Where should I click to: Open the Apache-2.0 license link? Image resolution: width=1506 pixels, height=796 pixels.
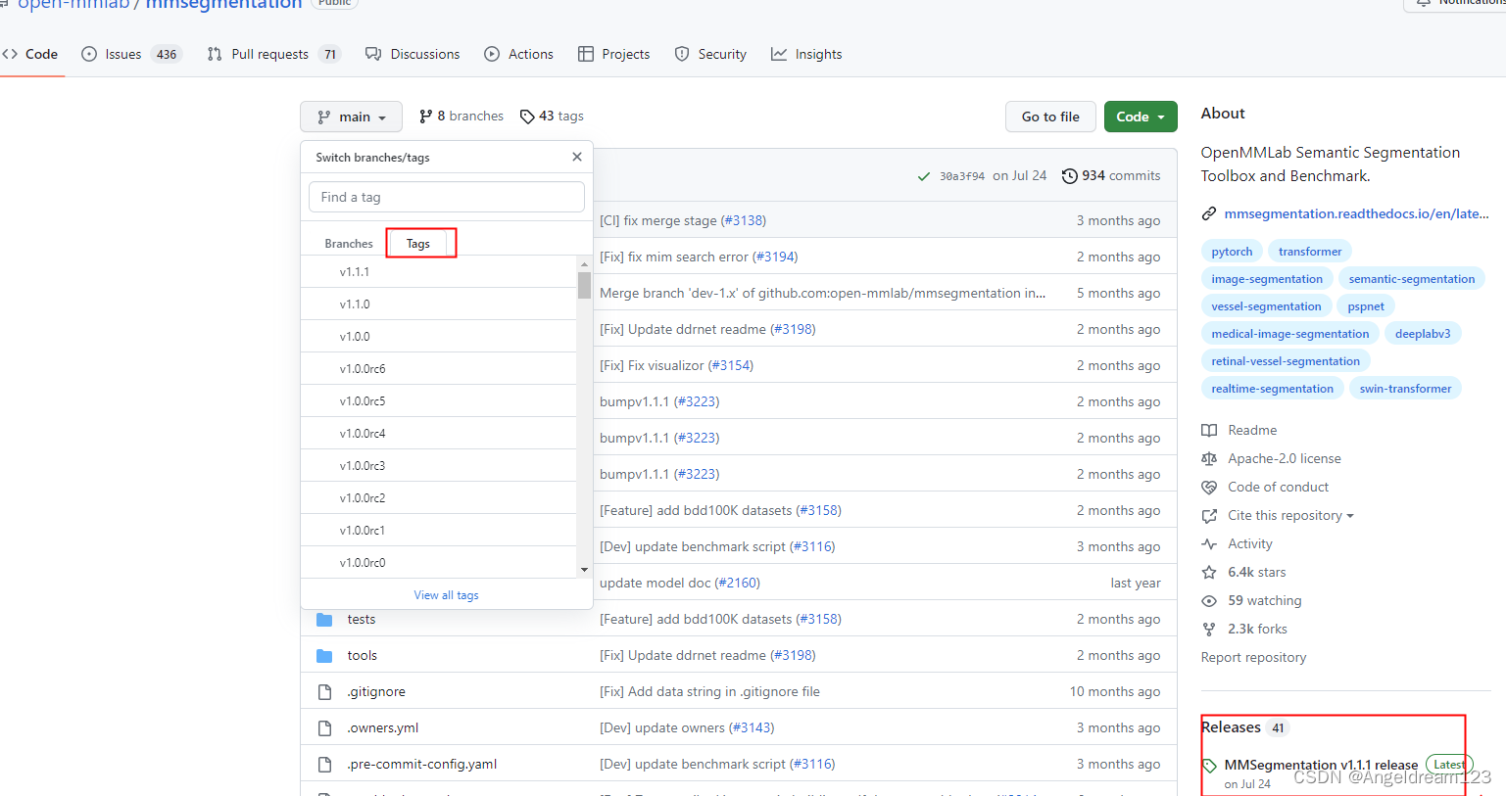tap(1272, 458)
